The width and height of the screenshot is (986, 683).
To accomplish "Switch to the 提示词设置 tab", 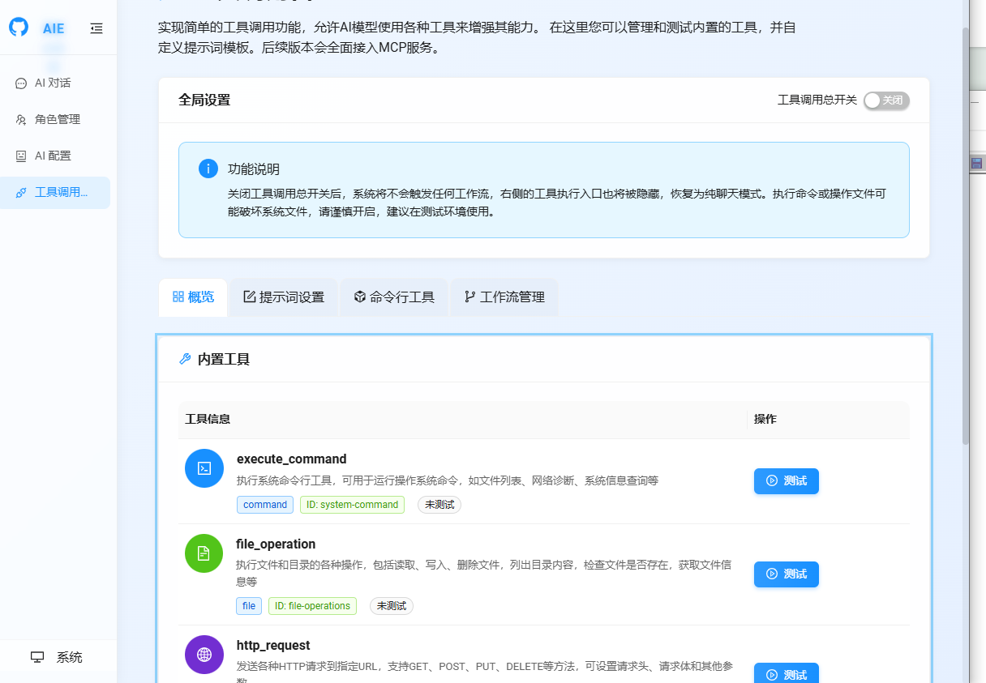I will tap(284, 297).
